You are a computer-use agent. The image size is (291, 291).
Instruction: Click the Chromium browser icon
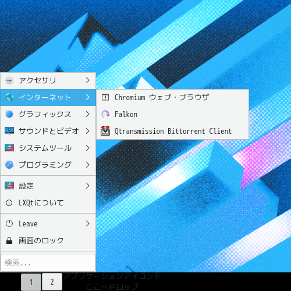point(105,97)
